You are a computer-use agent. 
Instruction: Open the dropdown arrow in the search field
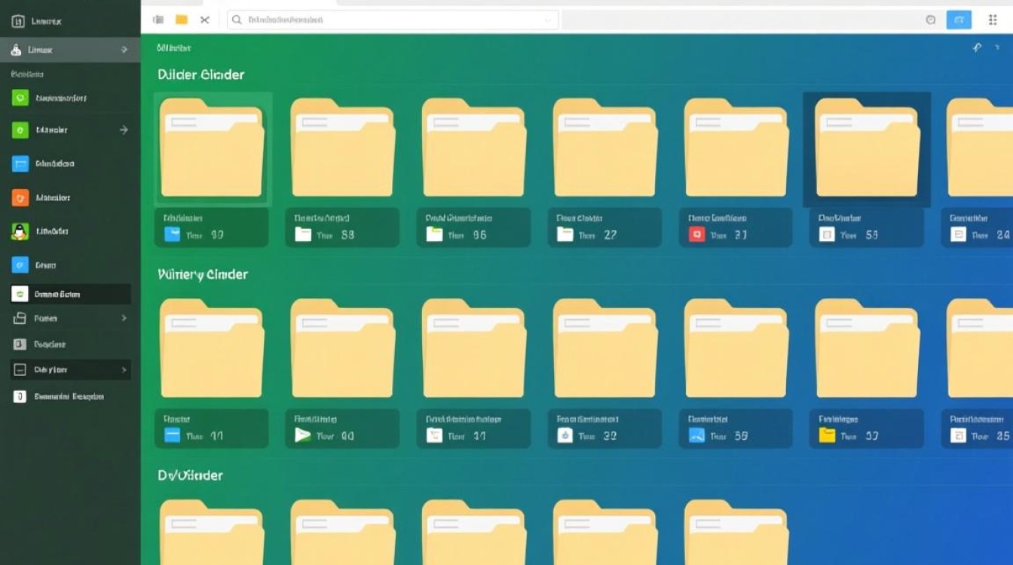[x=548, y=20]
